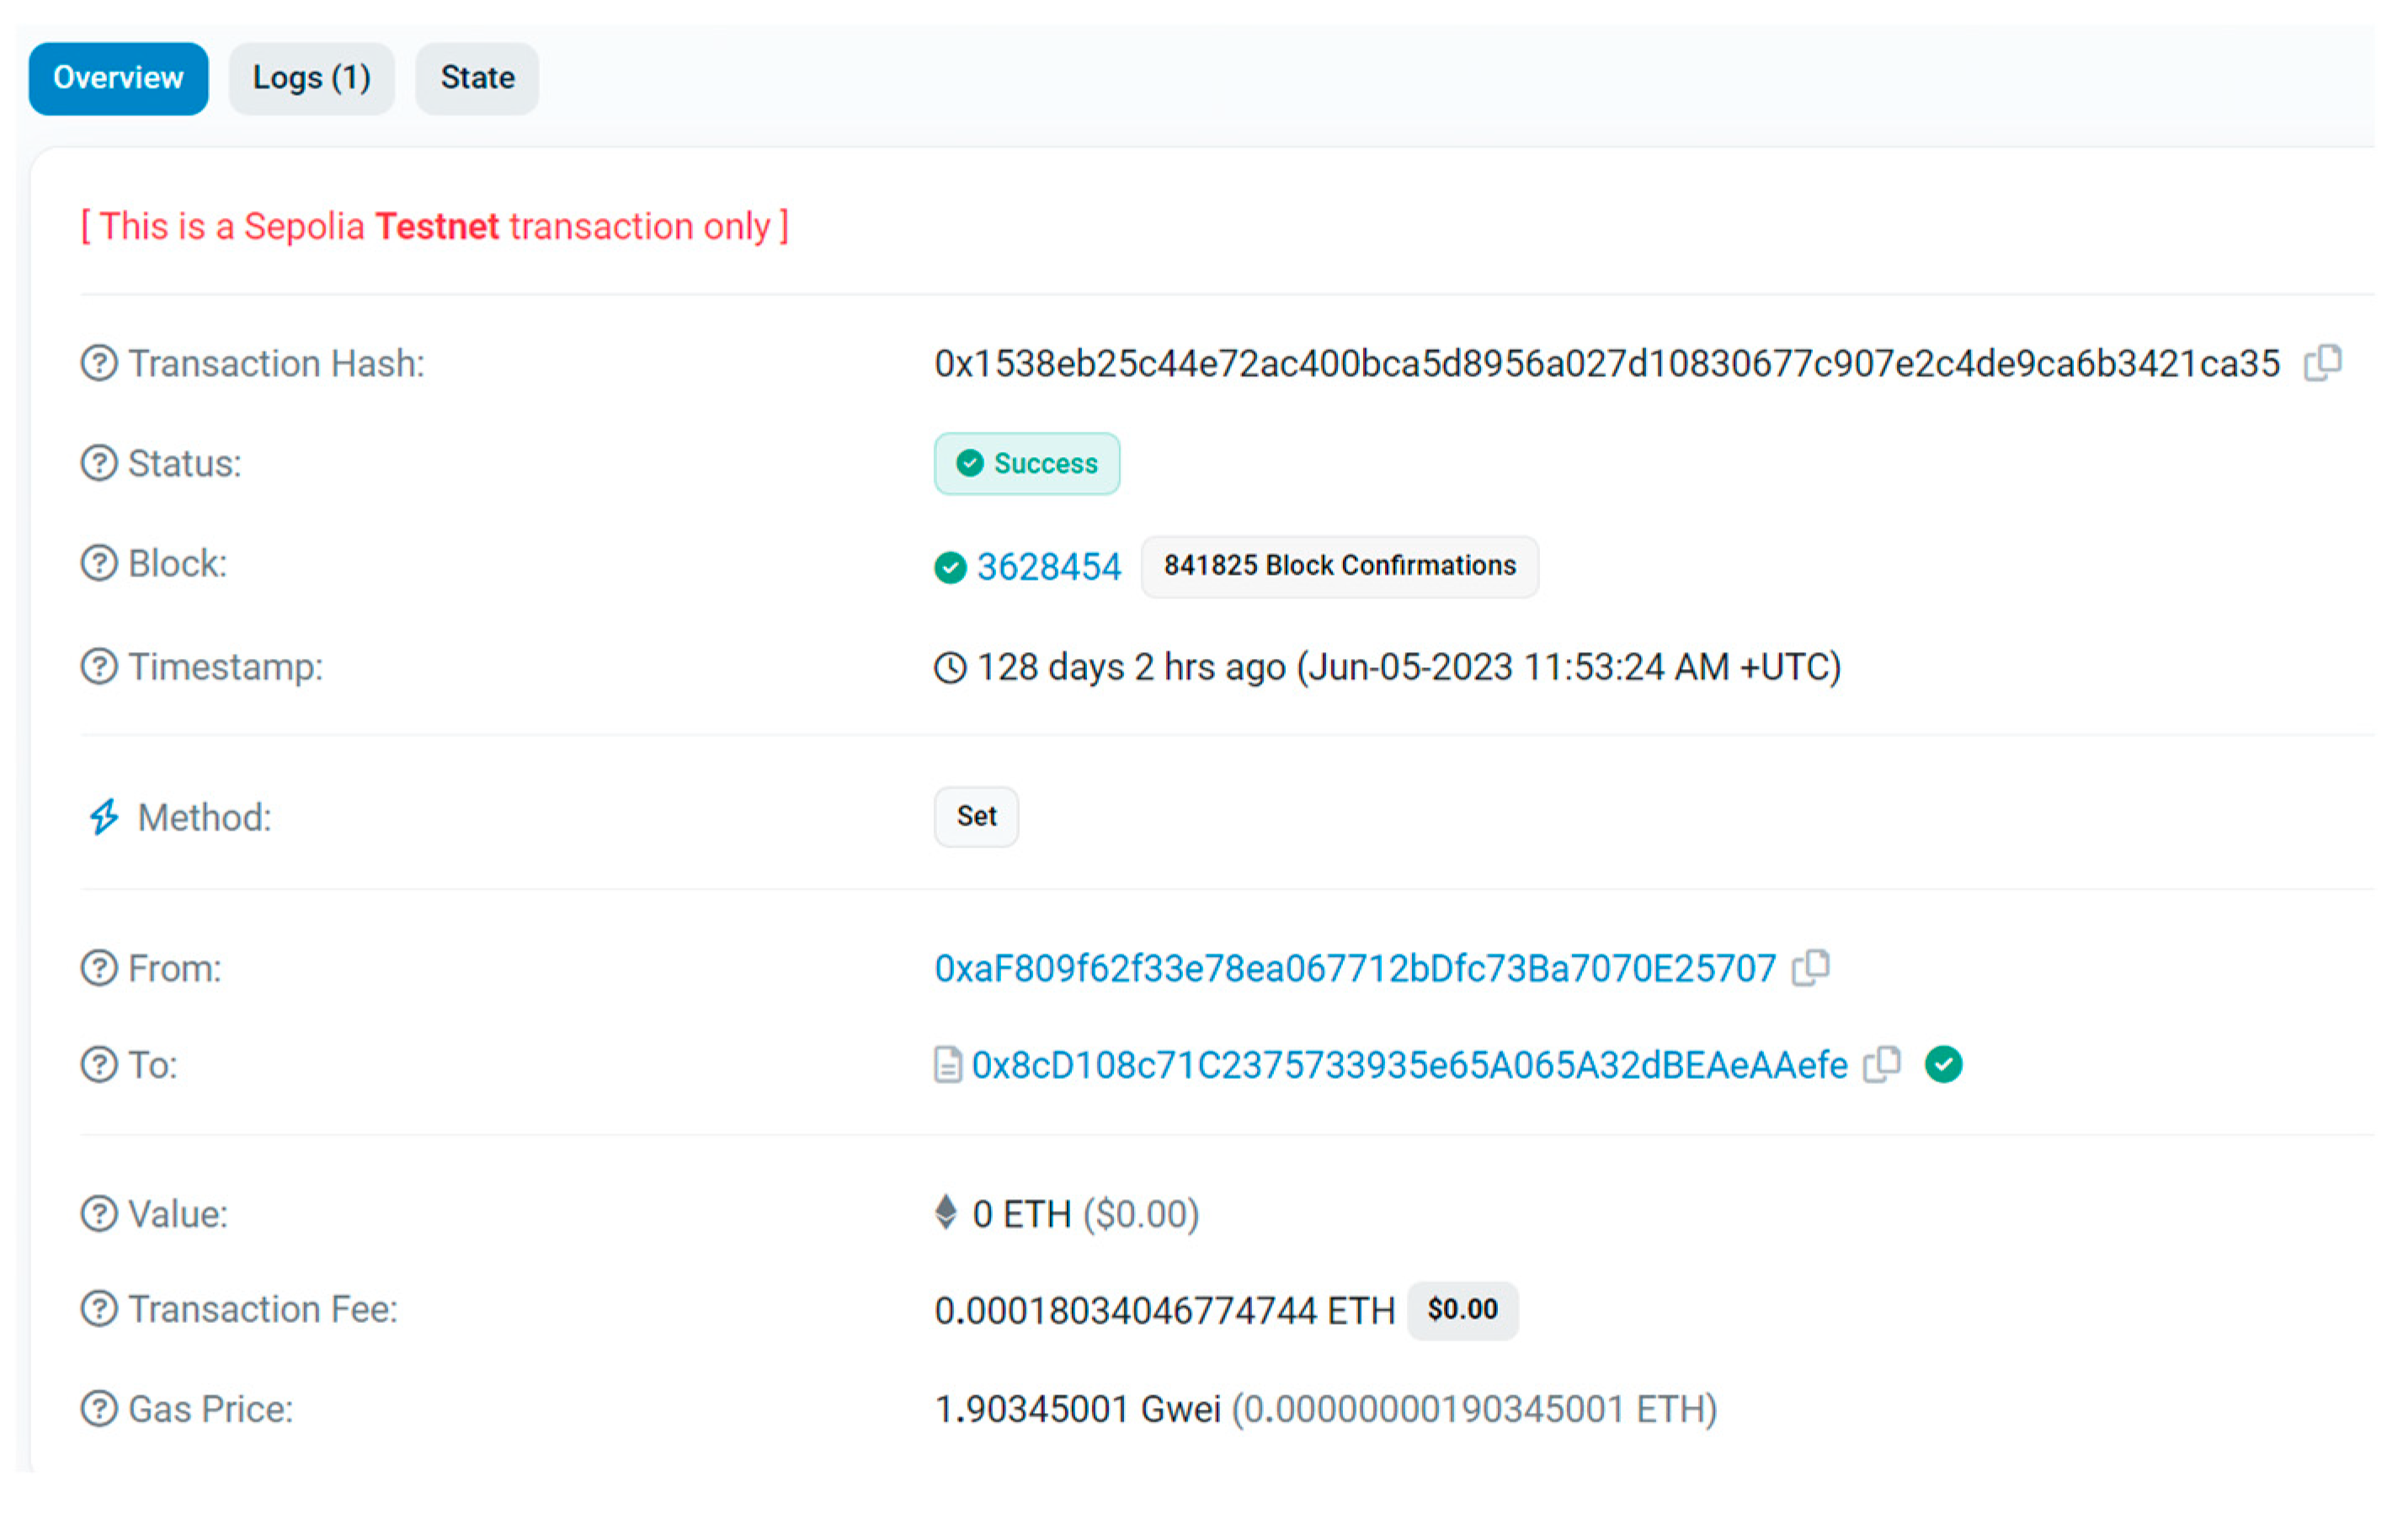This screenshot has height=1519, width=2408.
Task: Click help icon next to Gas Price
Action: point(99,1409)
